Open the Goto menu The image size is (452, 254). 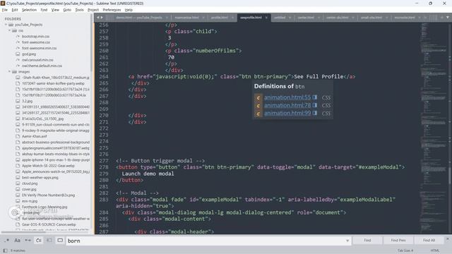tap(67, 10)
